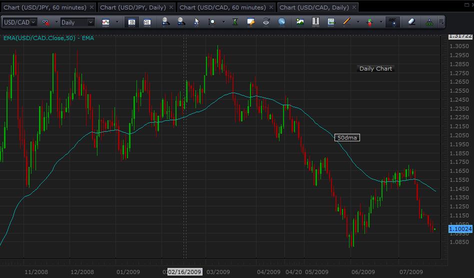Click the eye refresh view icon
This screenshot has width=474, height=278.
click(x=266, y=22)
